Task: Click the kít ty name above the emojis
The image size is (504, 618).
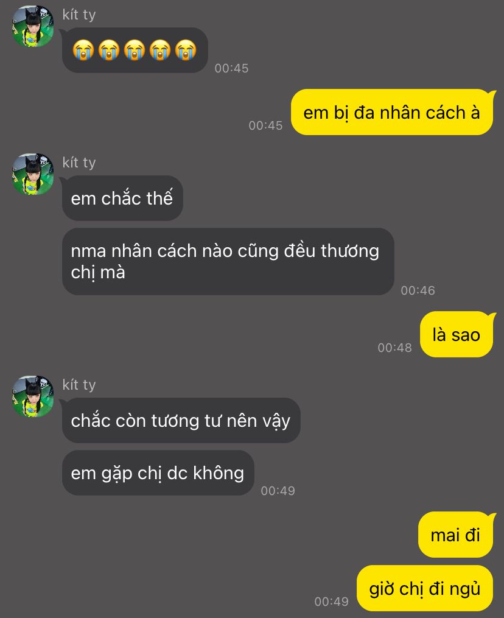Action: coord(79,15)
